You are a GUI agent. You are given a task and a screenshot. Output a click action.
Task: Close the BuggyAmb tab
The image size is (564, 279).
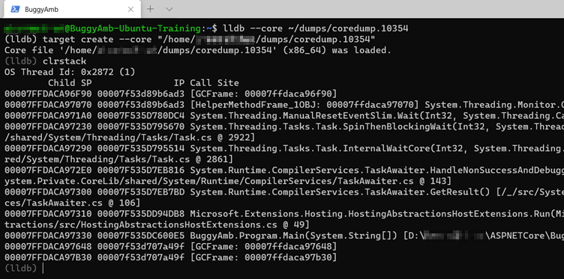coord(130,10)
